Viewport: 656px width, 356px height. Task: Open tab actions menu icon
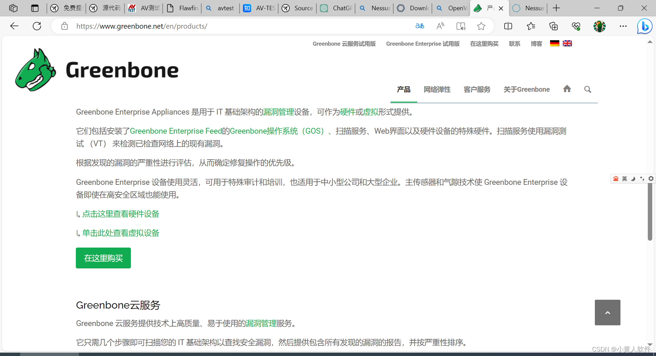click(x=35, y=8)
